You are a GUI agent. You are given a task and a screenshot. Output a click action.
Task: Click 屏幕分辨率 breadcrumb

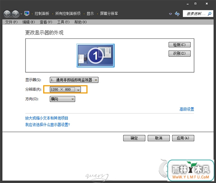click(109, 14)
